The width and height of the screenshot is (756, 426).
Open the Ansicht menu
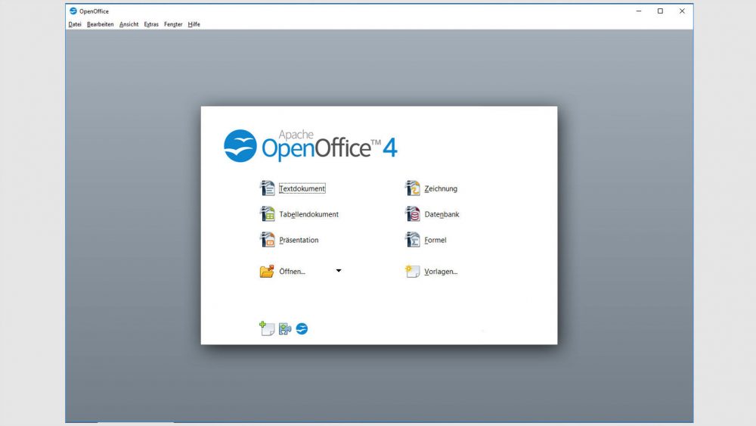(129, 24)
